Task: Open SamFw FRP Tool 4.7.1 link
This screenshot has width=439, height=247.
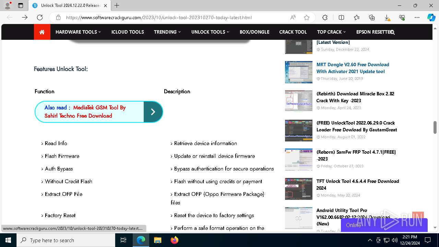Action: [356, 155]
